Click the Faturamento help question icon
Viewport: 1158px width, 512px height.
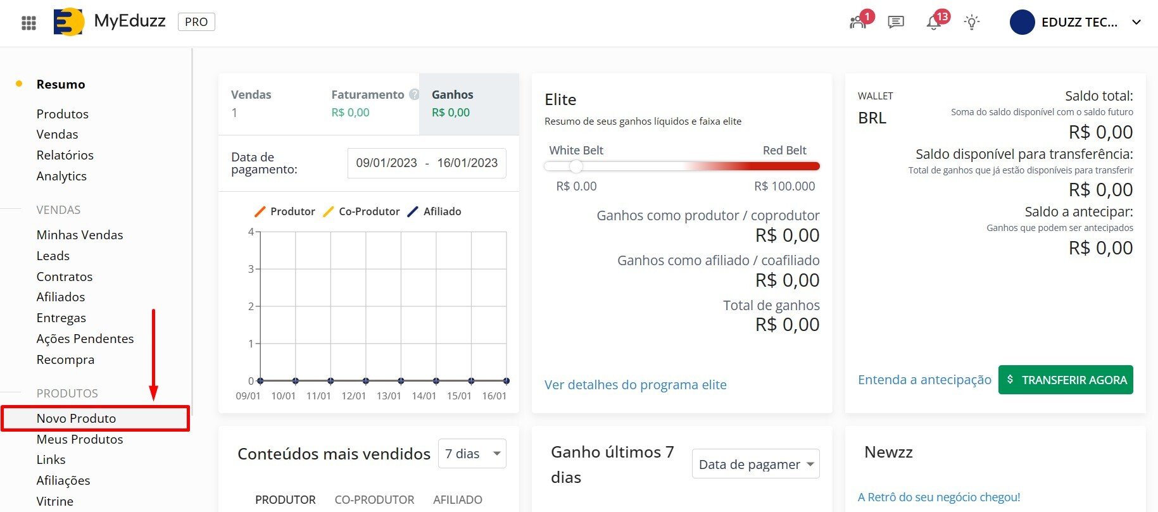point(414,94)
